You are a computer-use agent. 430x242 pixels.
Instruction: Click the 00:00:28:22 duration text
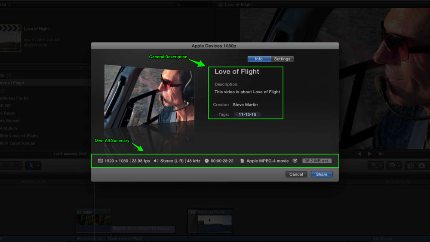point(222,161)
